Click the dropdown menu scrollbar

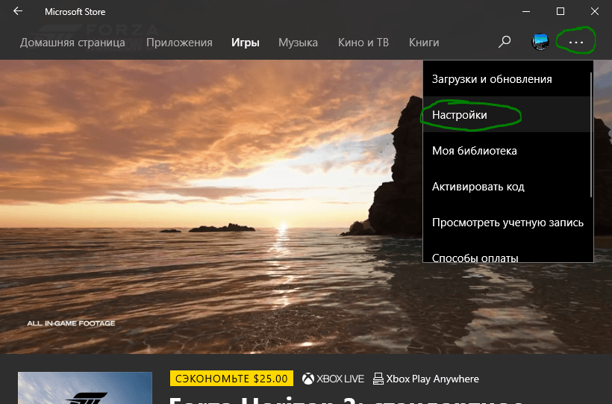pos(591,135)
